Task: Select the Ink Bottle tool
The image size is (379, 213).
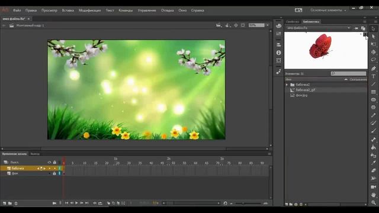Action: tap(374, 155)
